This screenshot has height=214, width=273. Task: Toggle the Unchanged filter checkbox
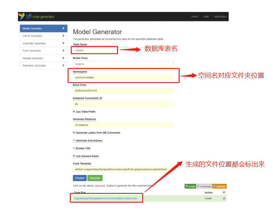click(198, 186)
